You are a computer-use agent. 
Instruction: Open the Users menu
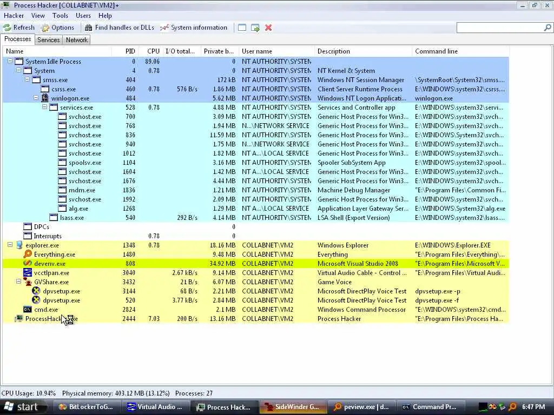[83, 16]
